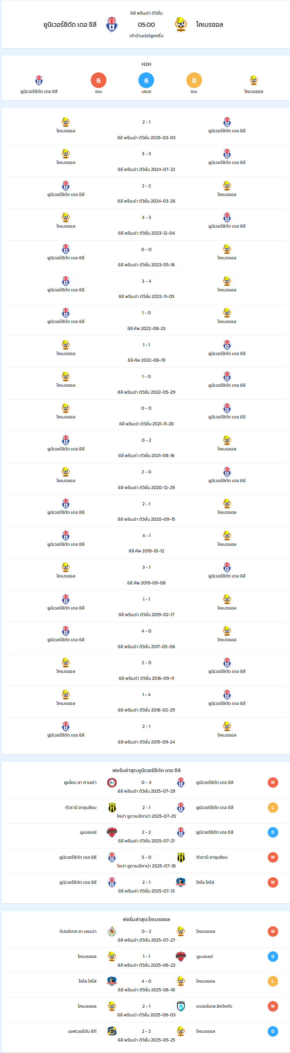Image resolution: width=290 pixels, height=1053 pixels.
Task: Open Chile Cup match dated 2022-08-23
Action: pyautogui.click(x=146, y=320)
